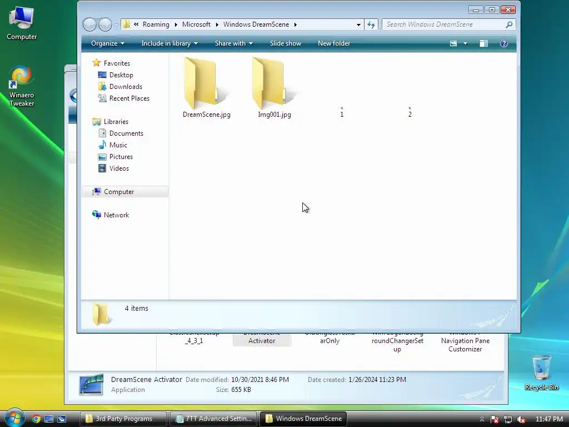Open Music library

[x=118, y=145]
